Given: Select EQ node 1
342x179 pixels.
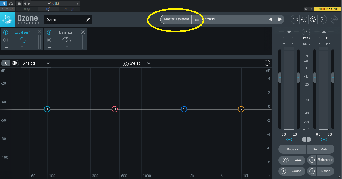Looking at the screenshot, I should click(x=47, y=109).
